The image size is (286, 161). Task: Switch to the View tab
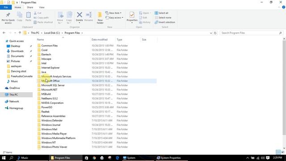point(42,7)
